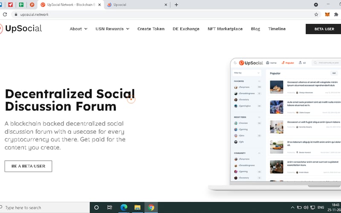
Task: Click the Windows 'Type here to search' box
Action: pyautogui.click(x=45, y=207)
